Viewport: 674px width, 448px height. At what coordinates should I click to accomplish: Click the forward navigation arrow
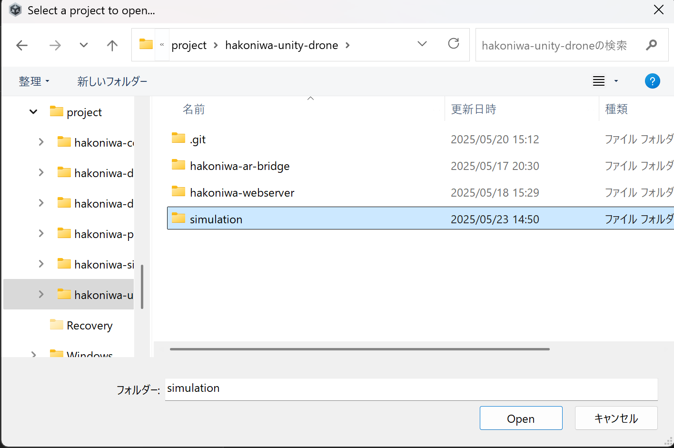click(x=55, y=45)
